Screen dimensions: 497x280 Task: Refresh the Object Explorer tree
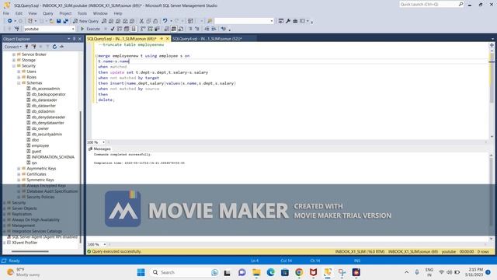[x=54, y=47]
